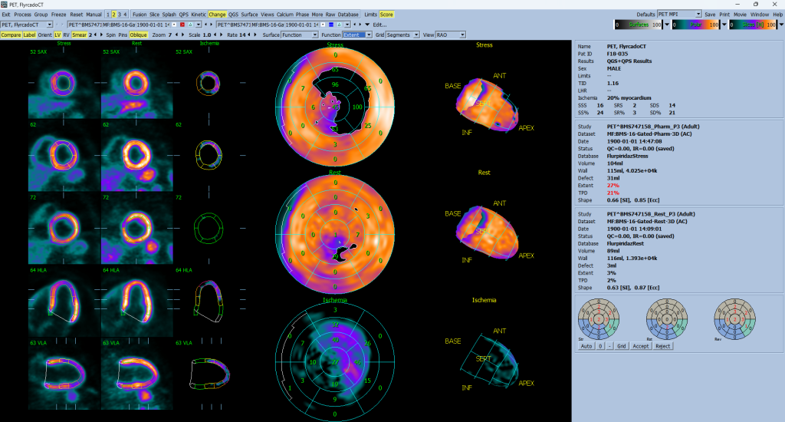The width and height of the screenshot is (785, 422).
Task: Click the Grid button under the score maps
Action: [621, 346]
